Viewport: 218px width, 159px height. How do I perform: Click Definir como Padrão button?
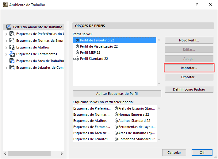point(189,90)
